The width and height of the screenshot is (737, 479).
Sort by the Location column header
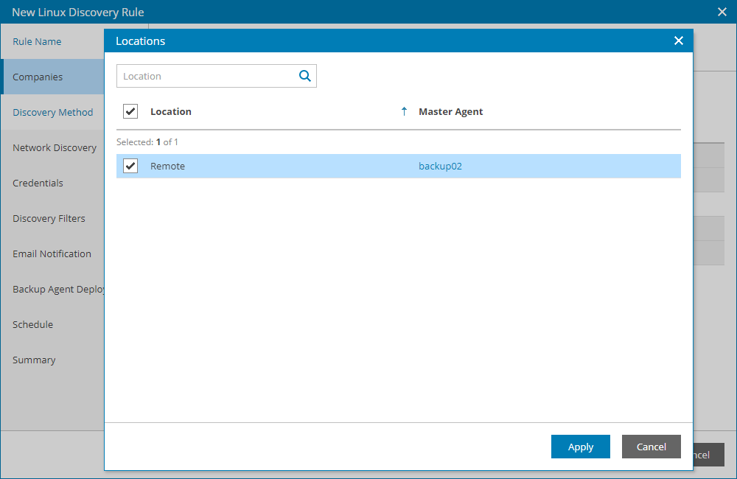(x=171, y=111)
